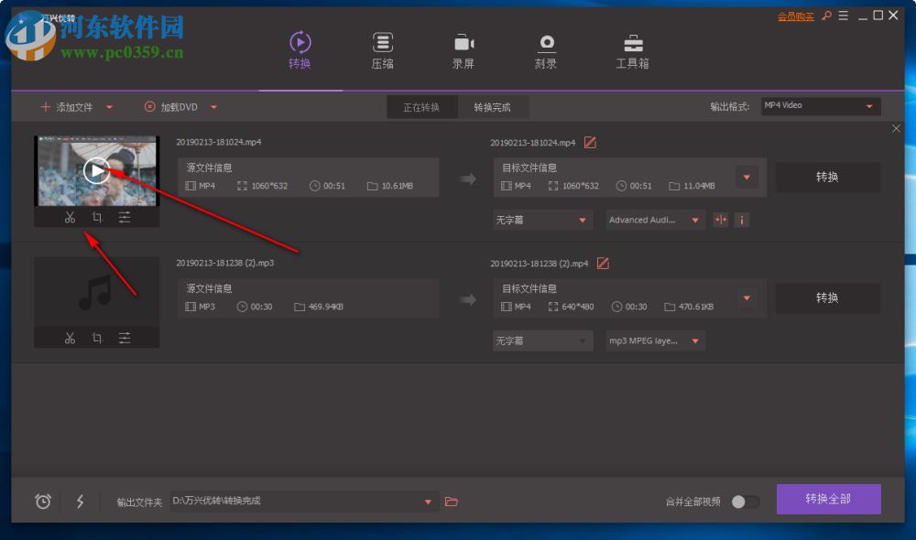
Task: Open the MP4 Video output format dropdown
Action: tap(820, 105)
